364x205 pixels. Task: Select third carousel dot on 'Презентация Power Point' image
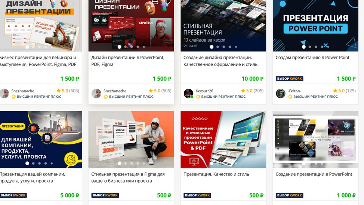(x=316, y=47)
